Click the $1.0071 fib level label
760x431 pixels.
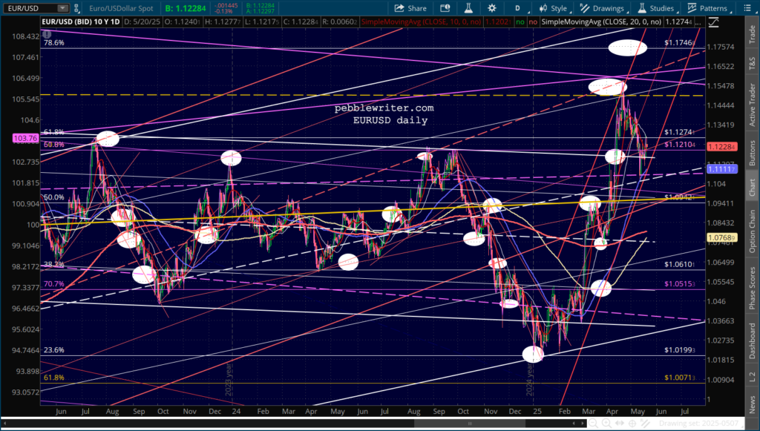[679, 378]
